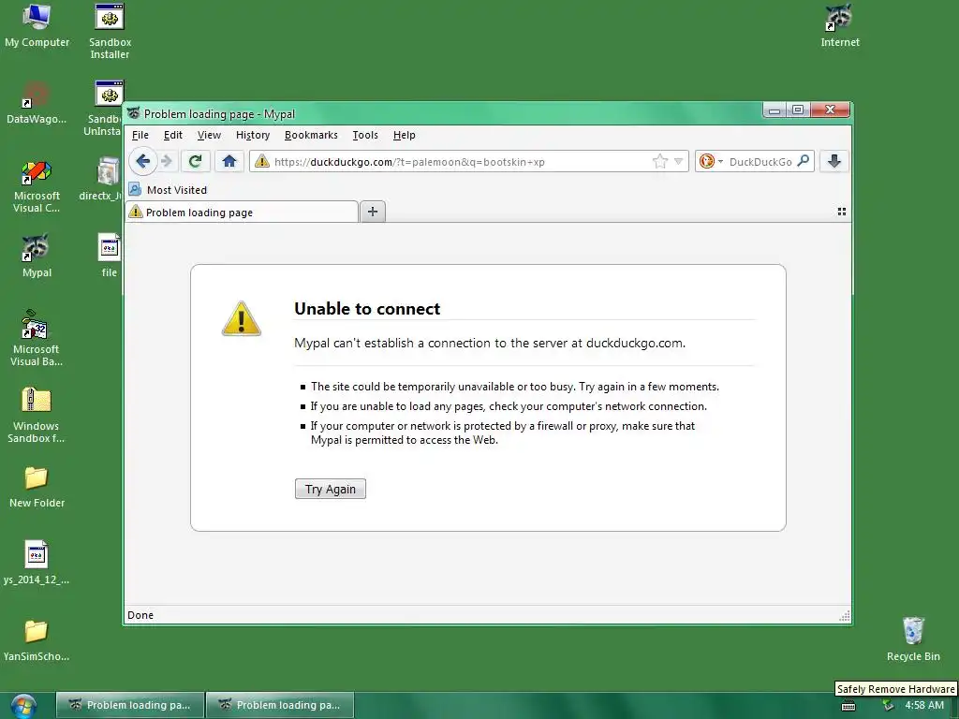Select the New Folder desktop icon
The image size is (959, 719).
(37, 487)
